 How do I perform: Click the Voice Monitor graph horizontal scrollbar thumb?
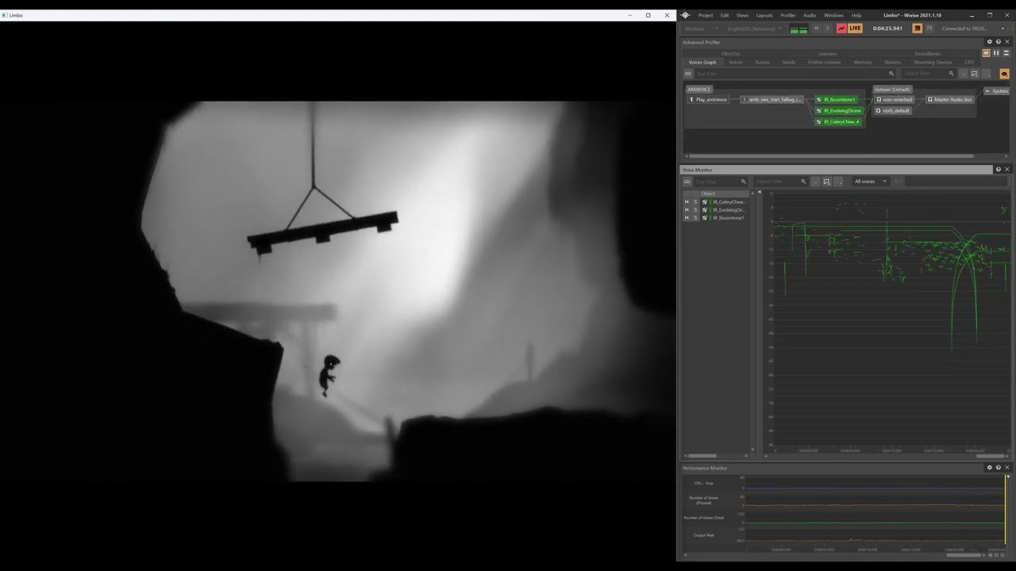990,456
